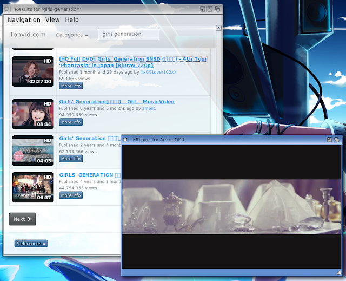Screen dimensions: 346x281
Task: Open the Help menu
Action: [x=72, y=20]
